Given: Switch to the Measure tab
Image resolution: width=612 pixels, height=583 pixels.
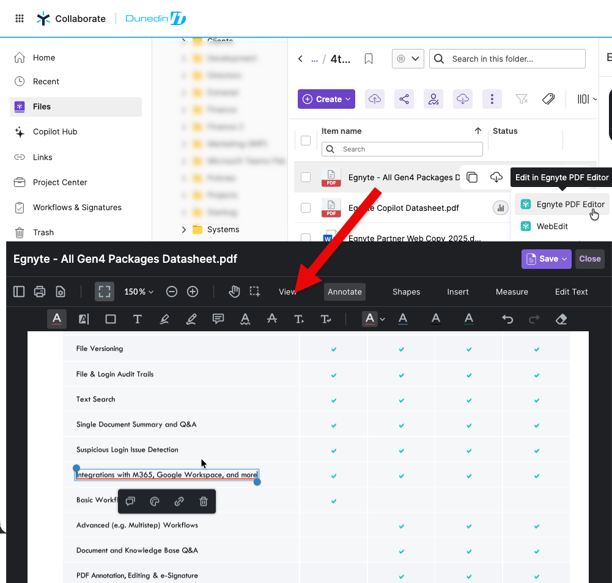Looking at the screenshot, I should [512, 292].
